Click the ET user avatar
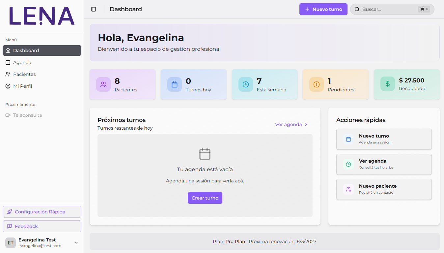This screenshot has width=444, height=253. tap(11, 243)
